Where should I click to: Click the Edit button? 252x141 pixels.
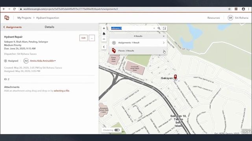tap(83, 38)
